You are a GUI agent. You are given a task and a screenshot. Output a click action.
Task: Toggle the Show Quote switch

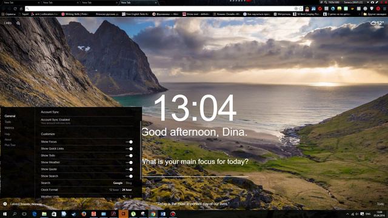point(129,170)
